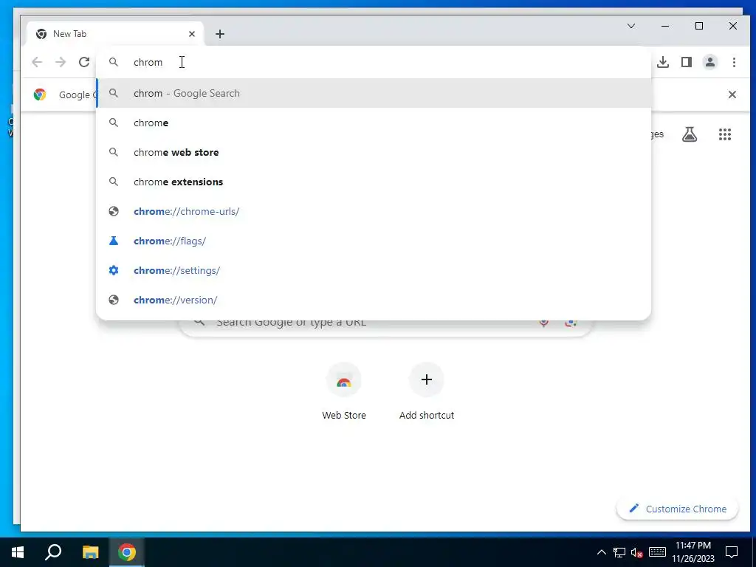Open Windows taskbar search
756x567 pixels.
(53, 552)
